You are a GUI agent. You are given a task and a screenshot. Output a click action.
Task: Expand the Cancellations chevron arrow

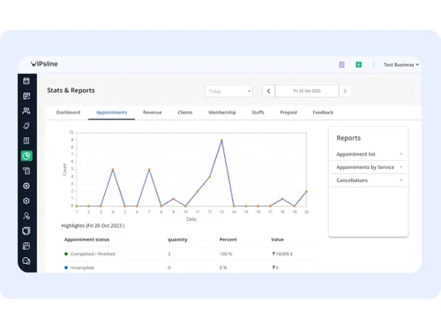401,180
